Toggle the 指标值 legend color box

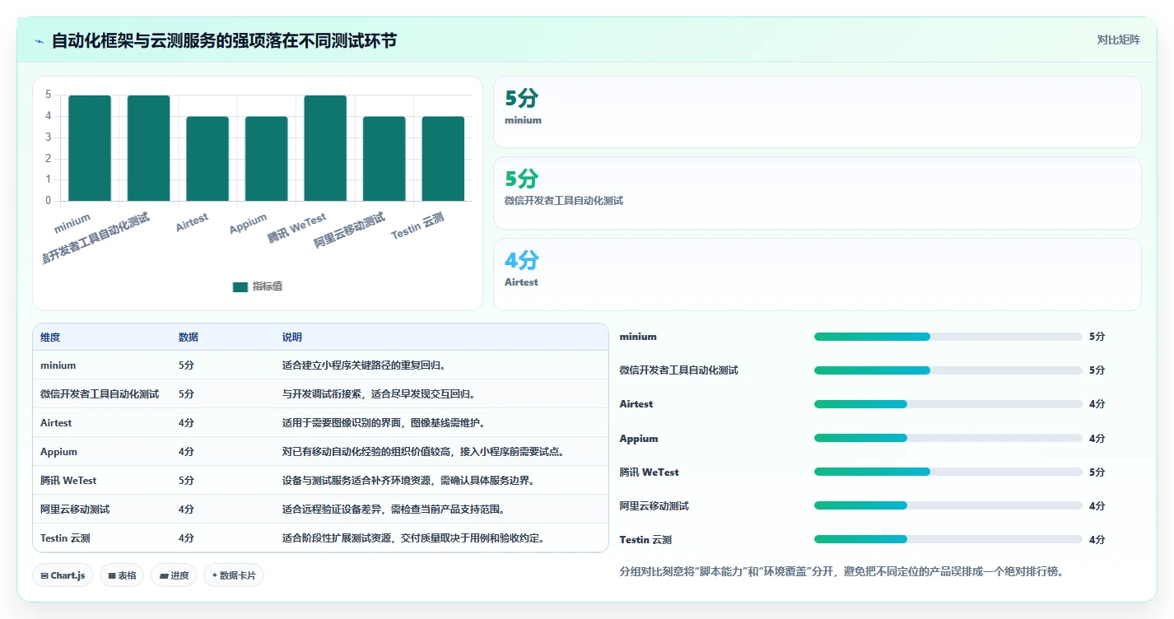(240, 286)
